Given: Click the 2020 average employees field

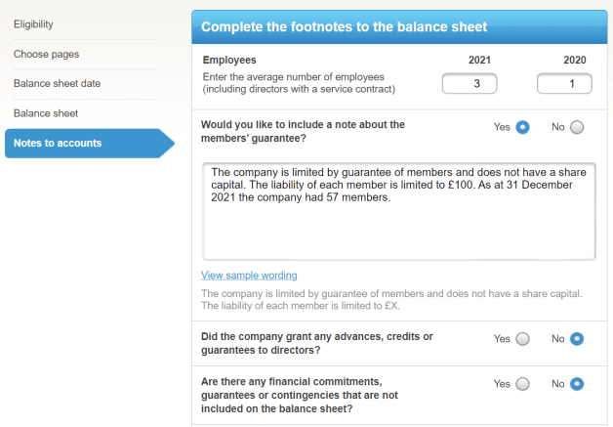Looking at the screenshot, I should (x=564, y=84).
